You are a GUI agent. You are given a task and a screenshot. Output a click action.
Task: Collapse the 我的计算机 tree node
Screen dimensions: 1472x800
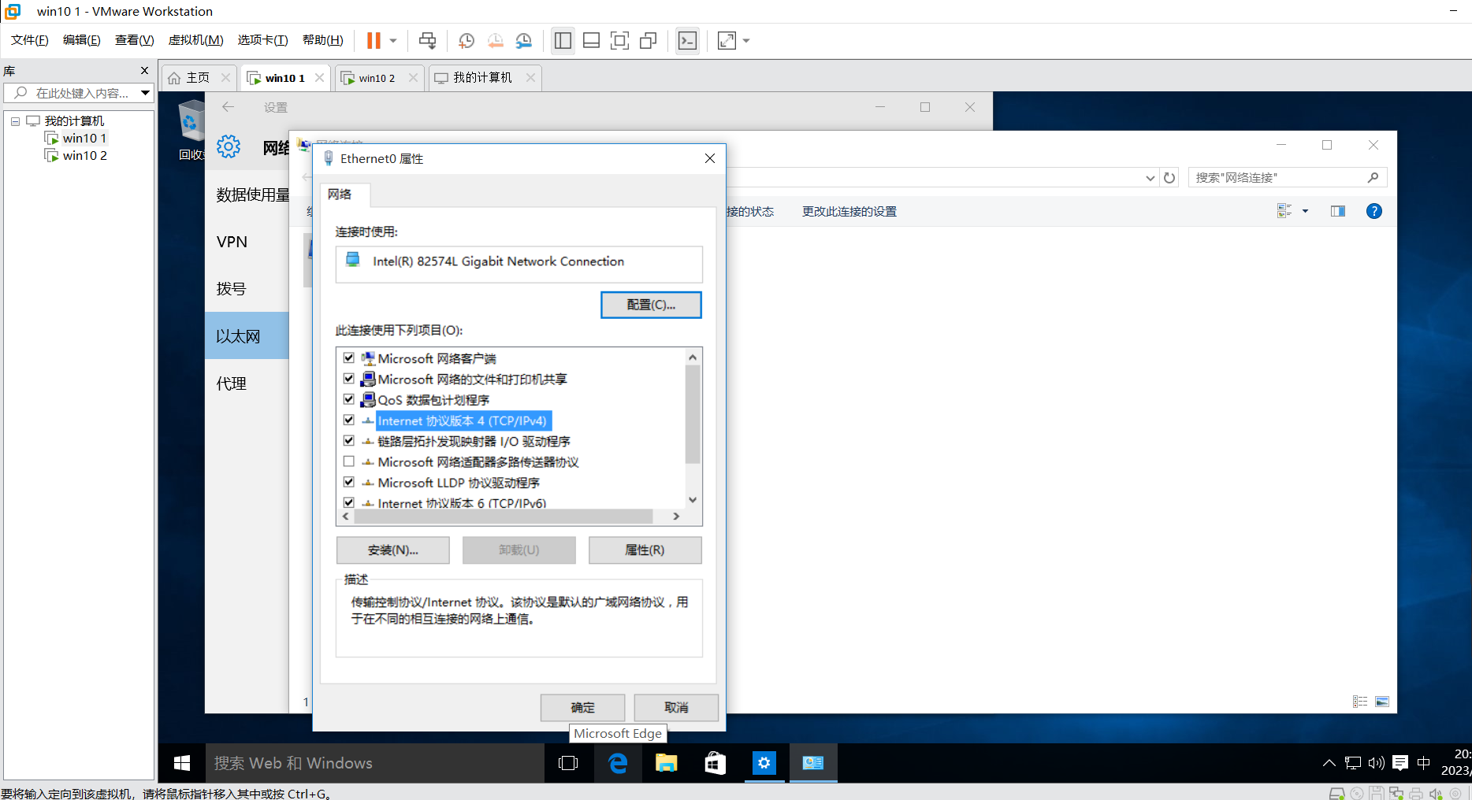click(15, 121)
